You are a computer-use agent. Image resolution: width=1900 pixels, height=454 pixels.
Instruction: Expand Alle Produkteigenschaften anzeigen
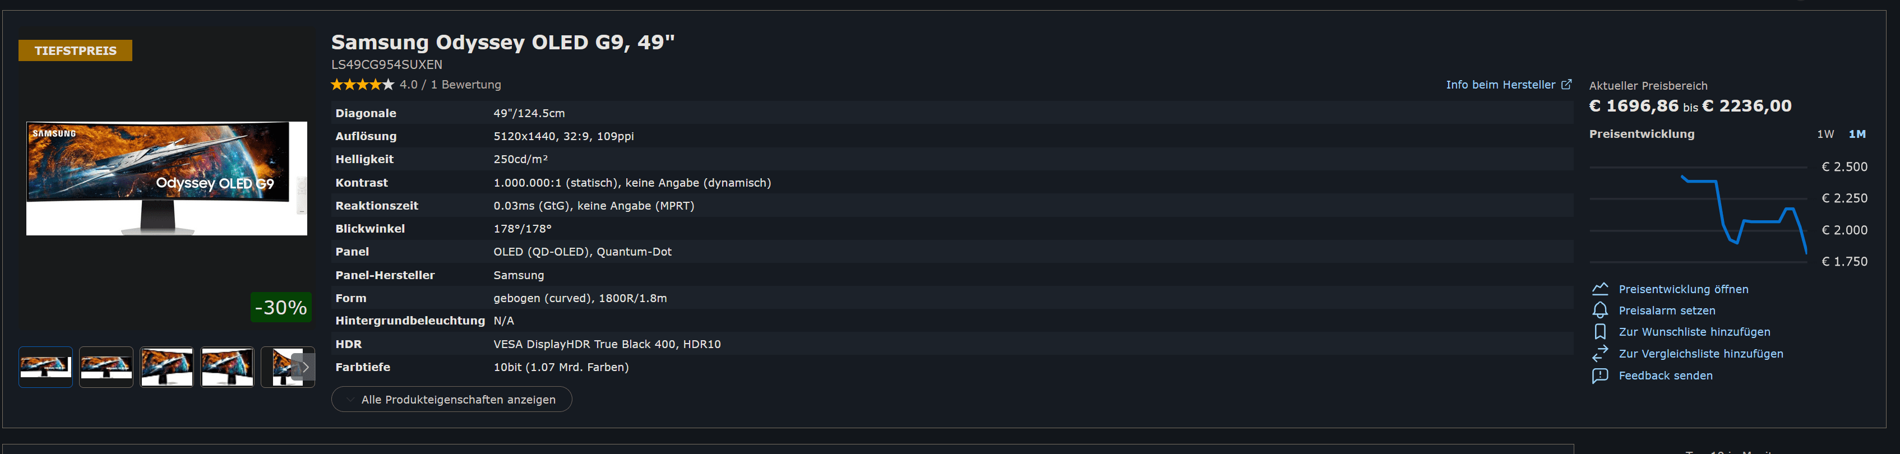[451, 400]
